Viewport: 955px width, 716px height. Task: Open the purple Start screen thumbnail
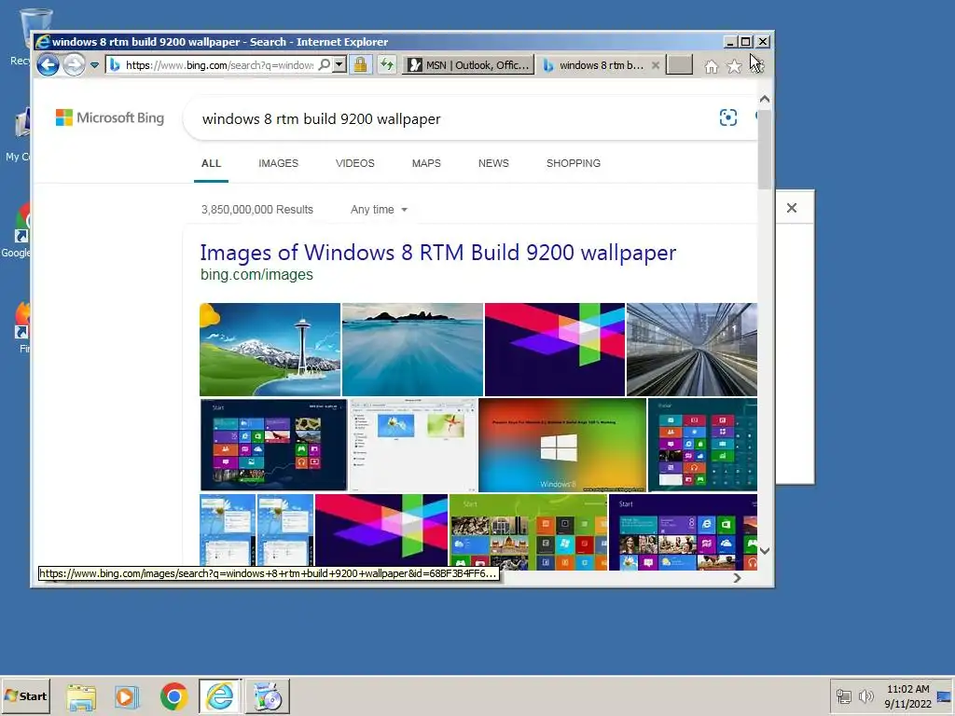pos(683,532)
